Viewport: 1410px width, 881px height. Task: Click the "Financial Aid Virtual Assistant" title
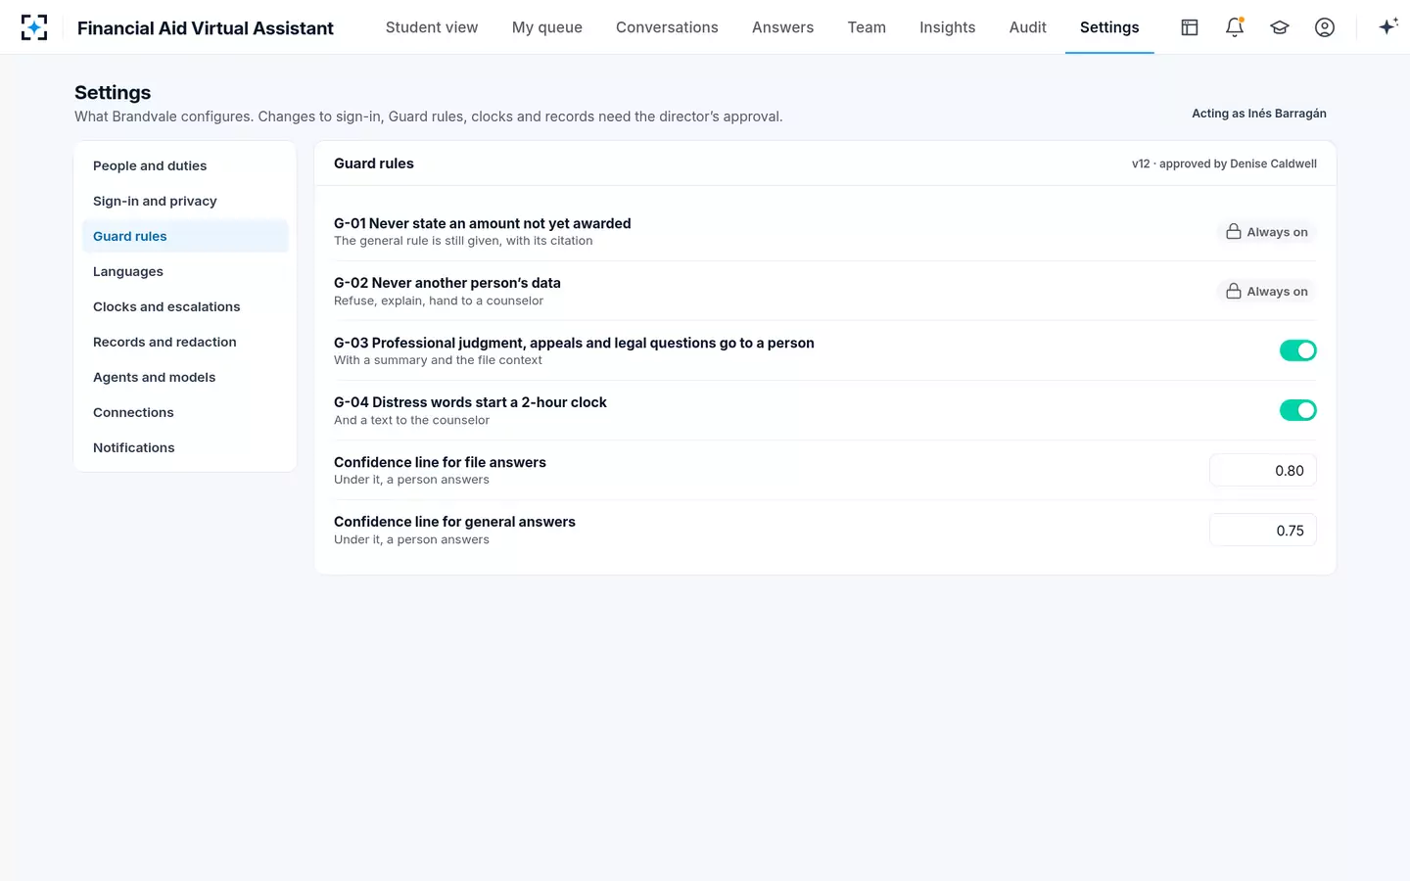pyautogui.click(x=206, y=28)
